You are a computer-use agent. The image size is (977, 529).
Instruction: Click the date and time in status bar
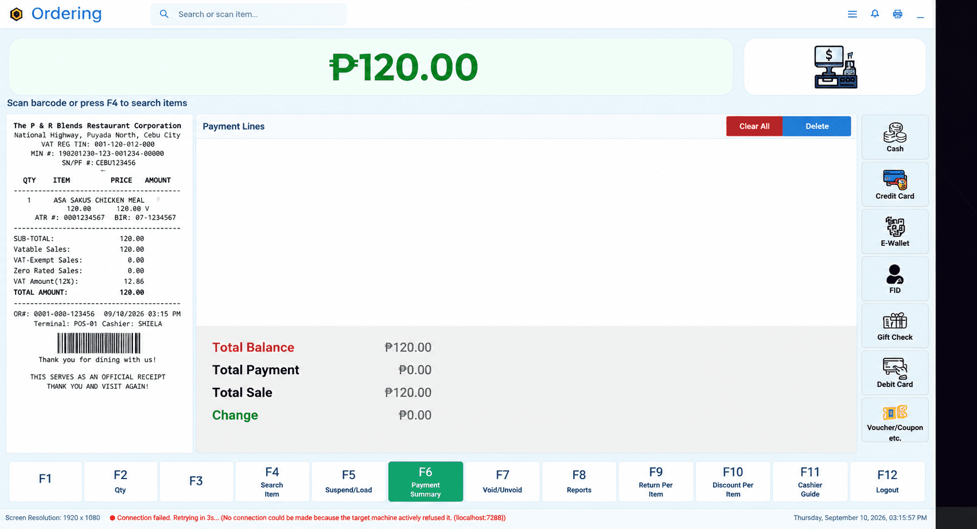[860, 518]
